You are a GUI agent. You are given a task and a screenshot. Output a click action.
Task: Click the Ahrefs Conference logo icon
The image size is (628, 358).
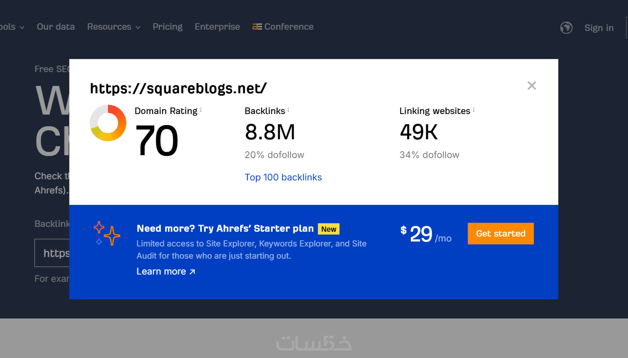[x=257, y=27]
